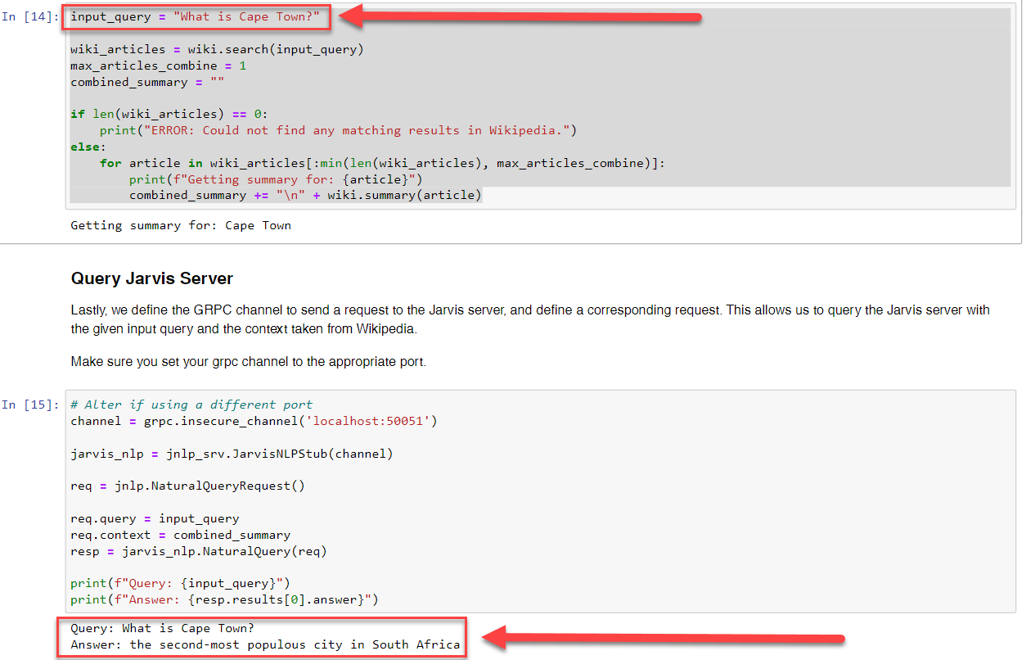Image resolution: width=1026 pixels, height=660 pixels.
Task: Click the combined_summary = "" line
Action: pos(147,82)
